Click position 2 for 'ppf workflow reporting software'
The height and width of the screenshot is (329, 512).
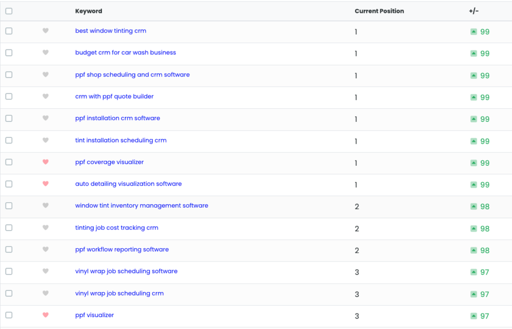pos(356,251)
